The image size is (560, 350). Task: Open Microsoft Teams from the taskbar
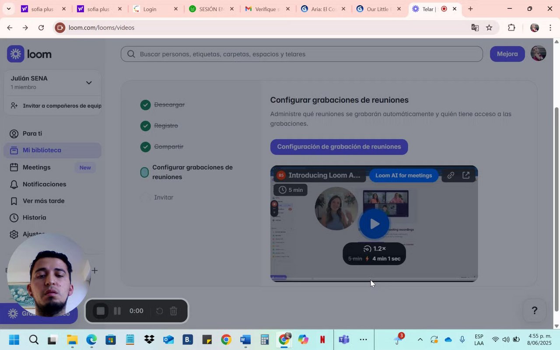click(x=344, y=339)
